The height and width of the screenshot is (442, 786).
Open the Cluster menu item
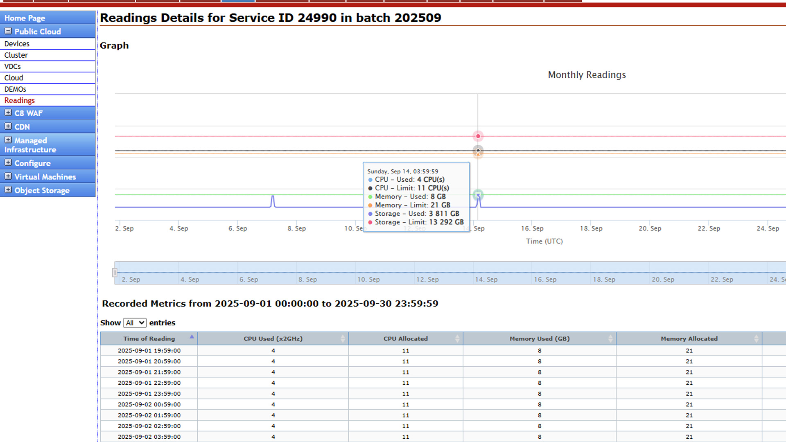point(16,55)
